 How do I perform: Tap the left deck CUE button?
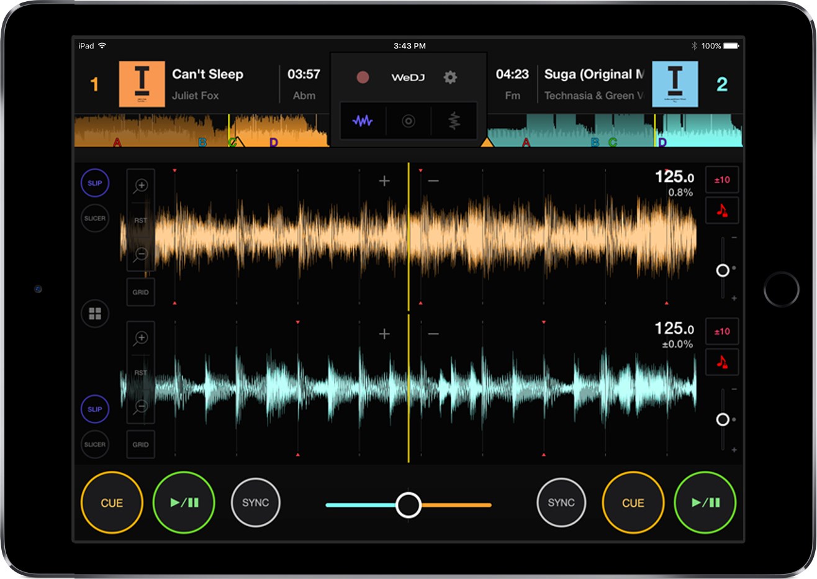112,503
